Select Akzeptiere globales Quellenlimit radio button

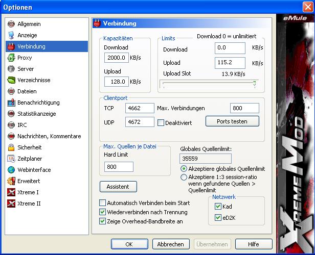pyautogui.click(x=184, y=169)
